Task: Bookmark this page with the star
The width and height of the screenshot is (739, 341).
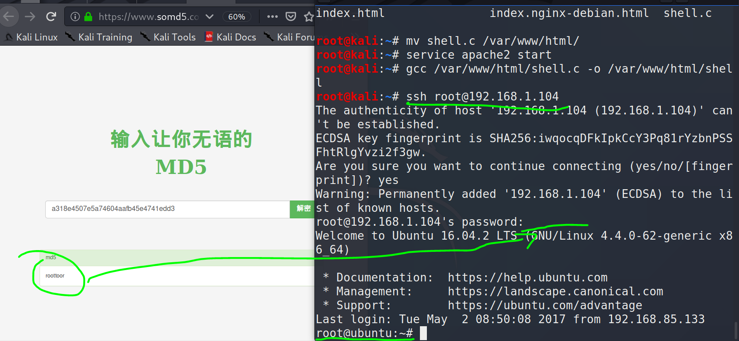Action: point(309,17)
